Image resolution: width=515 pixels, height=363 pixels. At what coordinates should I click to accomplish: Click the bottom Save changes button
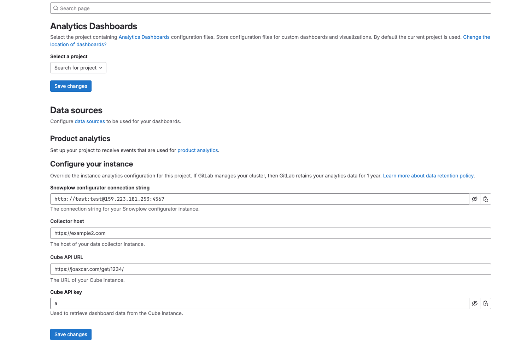click(71, 334)
